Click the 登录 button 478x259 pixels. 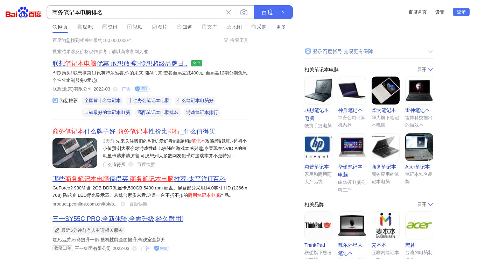[461, 12]
